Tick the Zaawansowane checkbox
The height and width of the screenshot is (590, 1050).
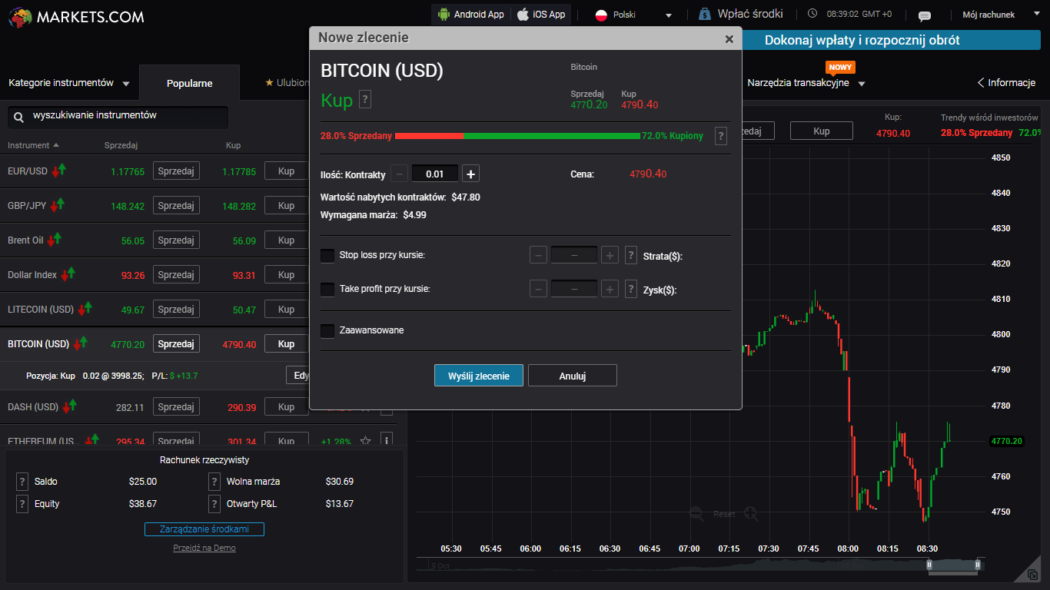click(x=327, y=330)
